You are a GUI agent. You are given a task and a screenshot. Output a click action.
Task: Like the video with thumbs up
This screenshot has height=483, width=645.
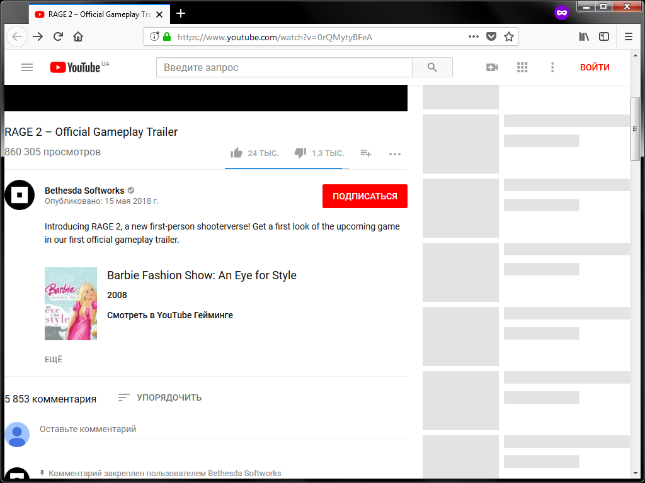pyautogui.click(x=237, y=153)
